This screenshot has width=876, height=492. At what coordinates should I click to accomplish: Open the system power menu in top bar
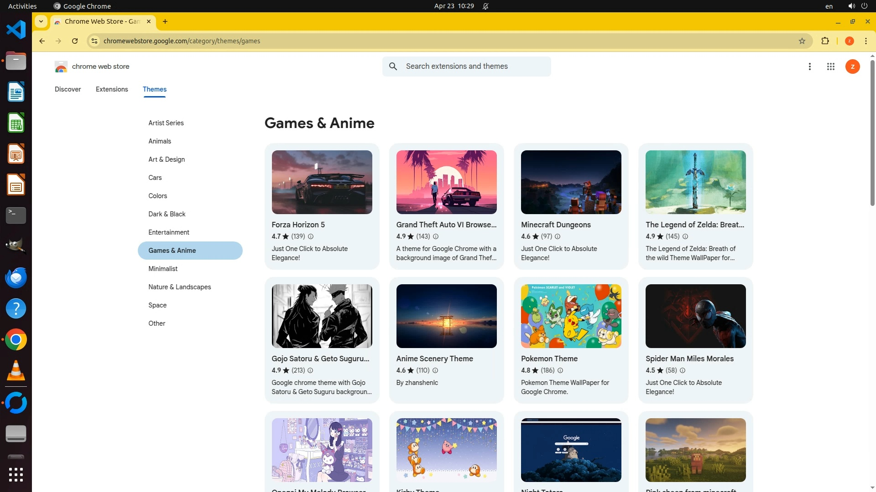[864, 6]
